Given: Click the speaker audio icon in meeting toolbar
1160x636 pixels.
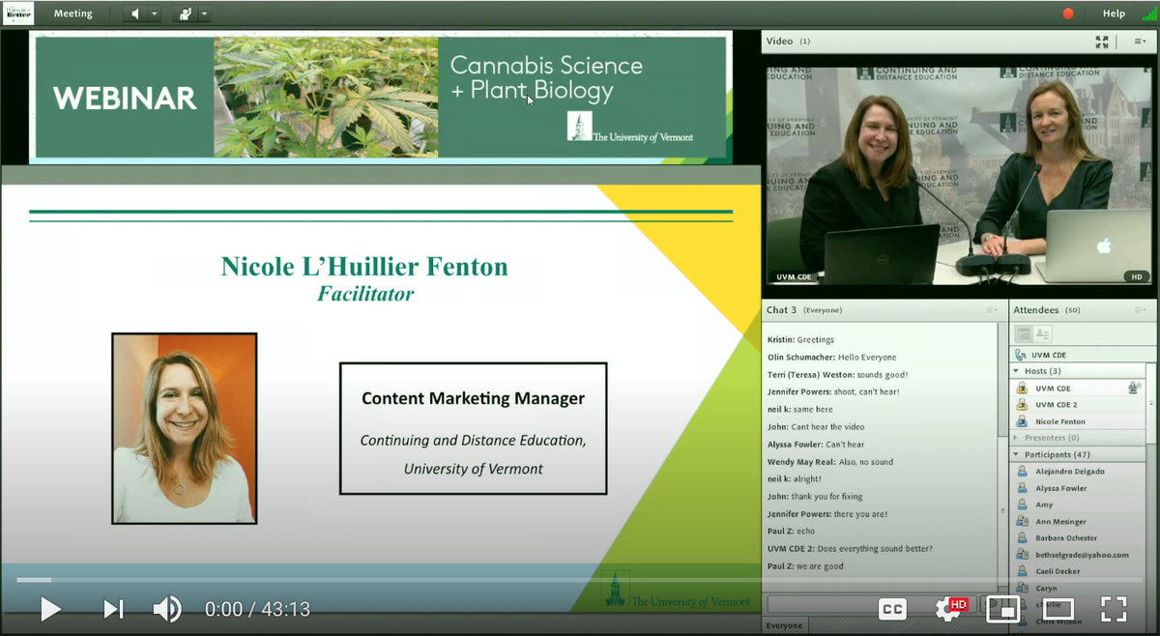Looking at the screenshot, I should click(134, 14).
